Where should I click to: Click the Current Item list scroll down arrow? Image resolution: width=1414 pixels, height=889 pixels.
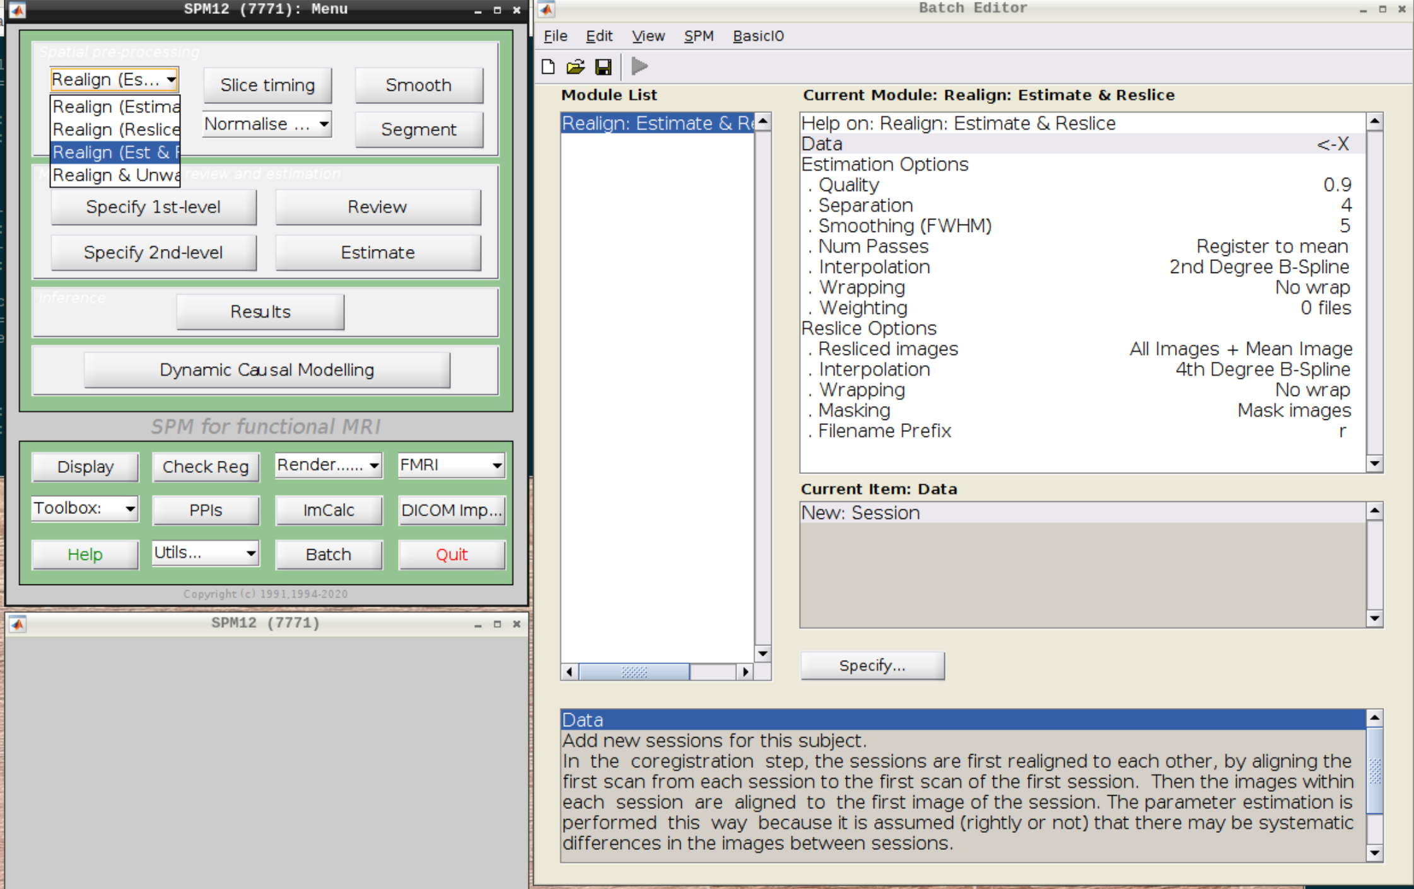pos(1375,619)
